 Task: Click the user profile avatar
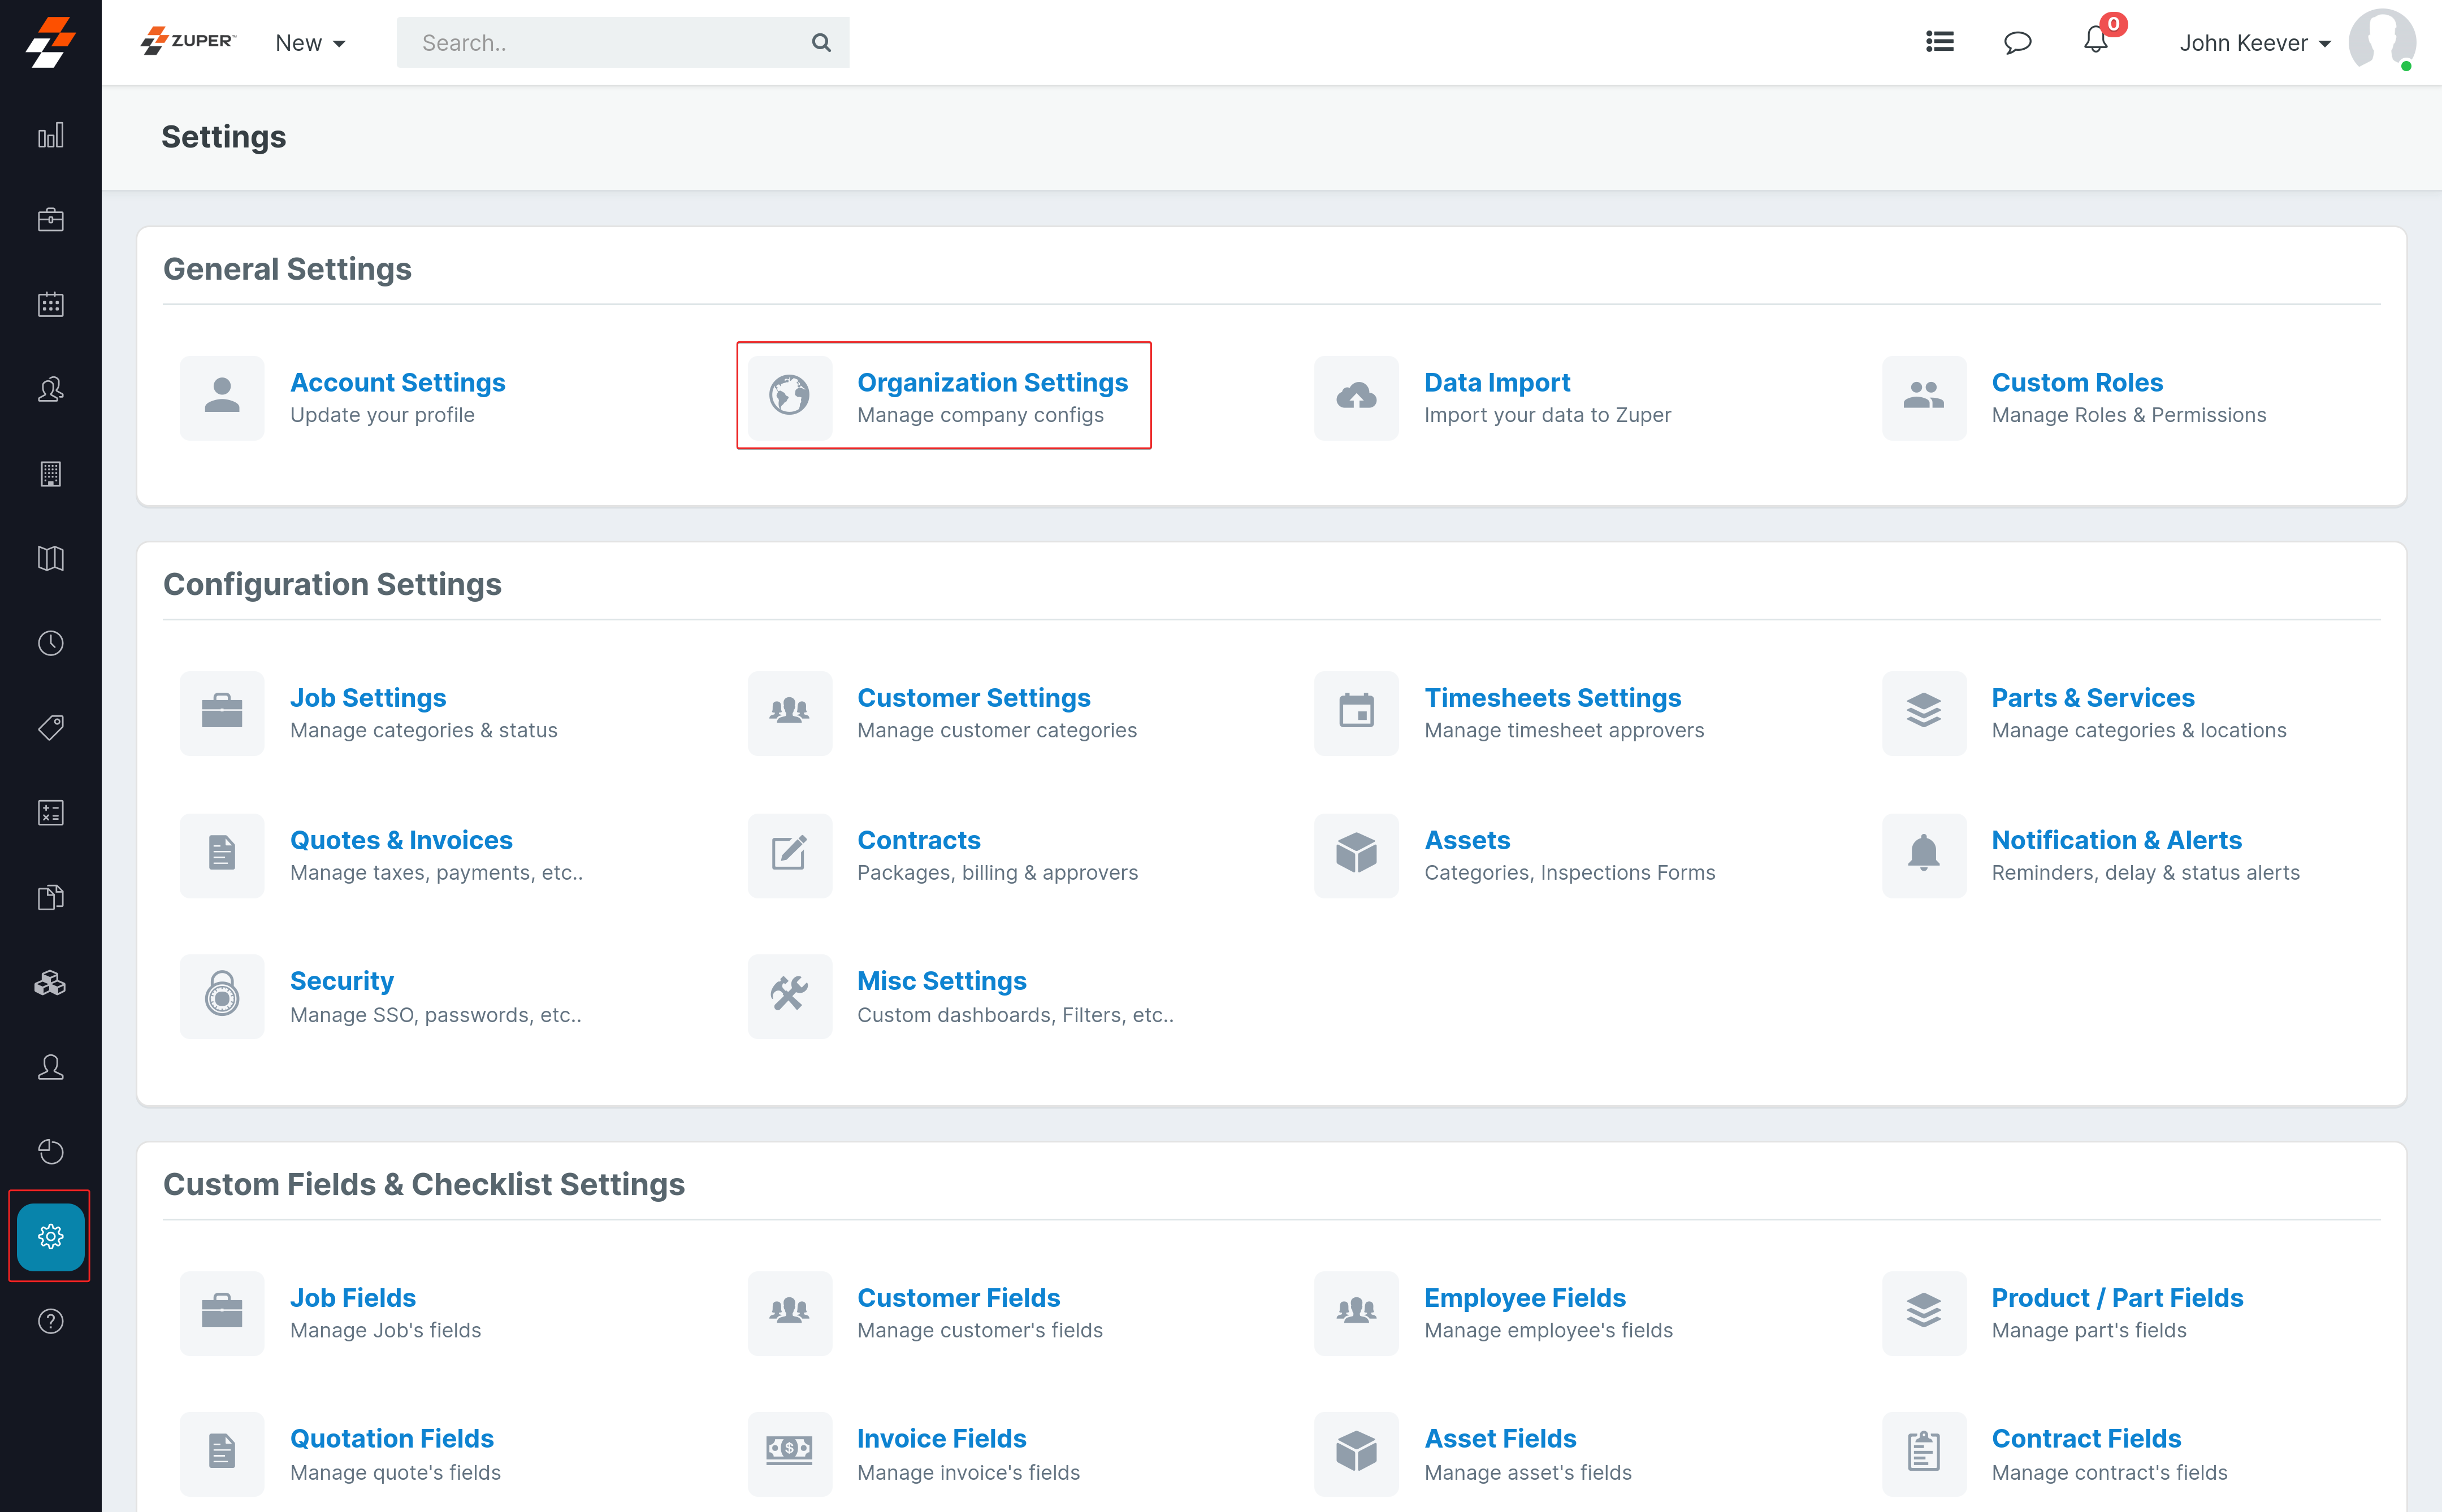pos(2381,41)
